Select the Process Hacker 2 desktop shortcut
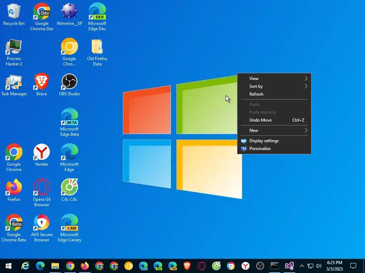 [x=14, y=53]
